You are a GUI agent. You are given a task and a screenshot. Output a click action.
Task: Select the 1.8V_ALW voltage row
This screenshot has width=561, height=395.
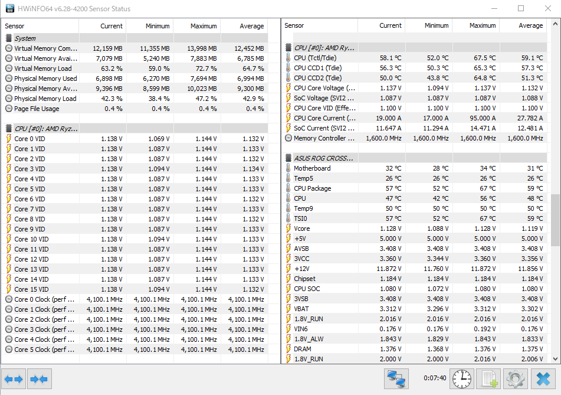click(416, 338)
